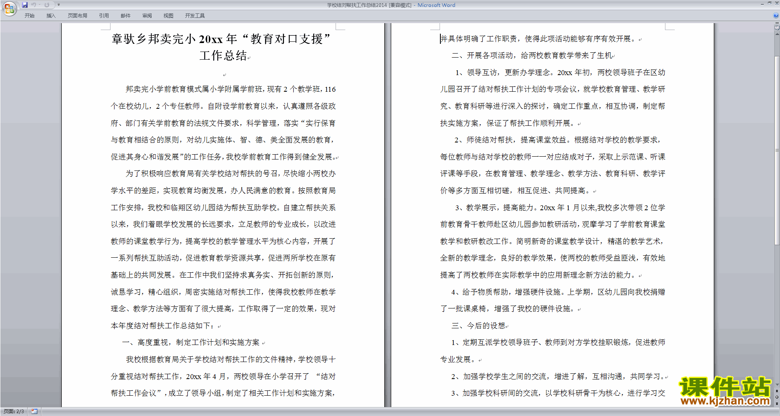The image size is (780, 416).
Task: Click the line starting with 4、给予物质帮助
Action: 558,292
